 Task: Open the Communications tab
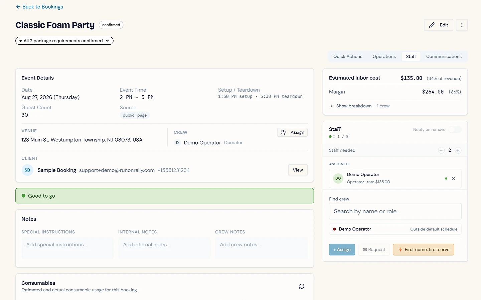pos(444,57)
